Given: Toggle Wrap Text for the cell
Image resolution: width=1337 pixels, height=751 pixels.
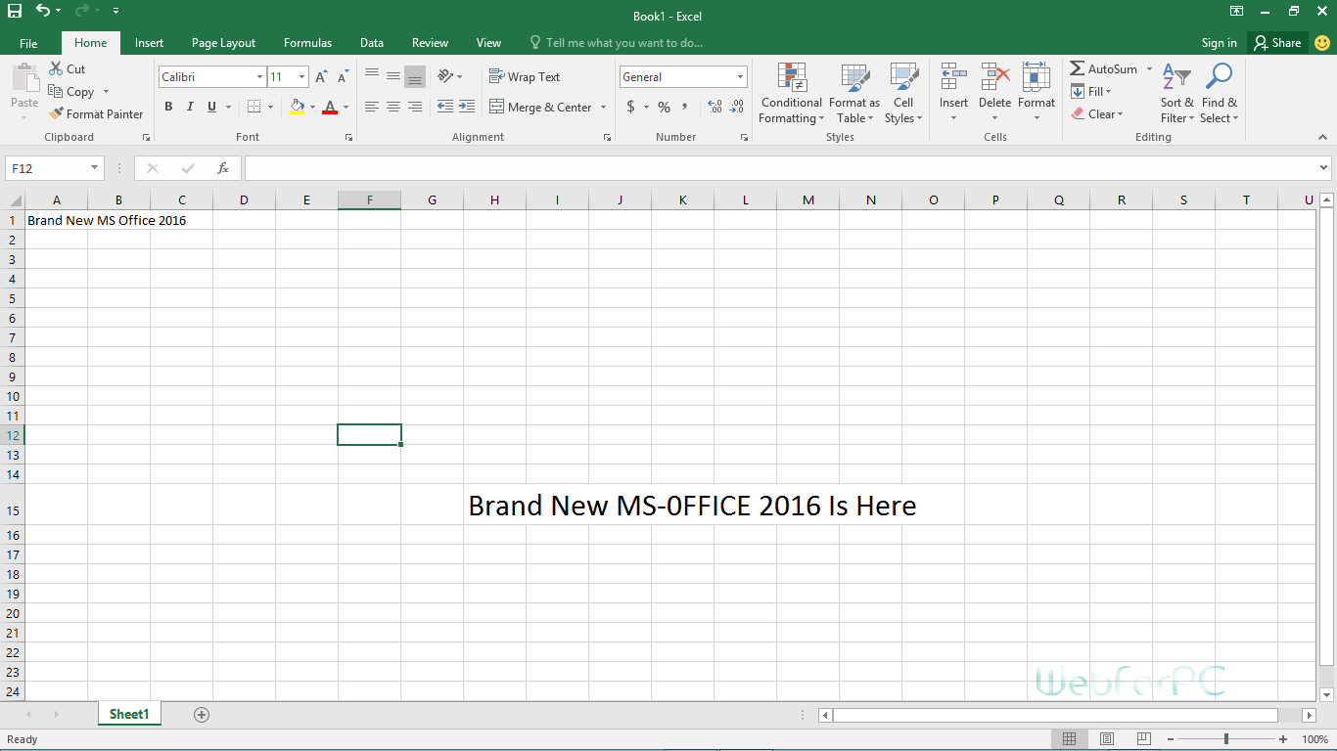Looking at the screenshot, I should 525,77.
